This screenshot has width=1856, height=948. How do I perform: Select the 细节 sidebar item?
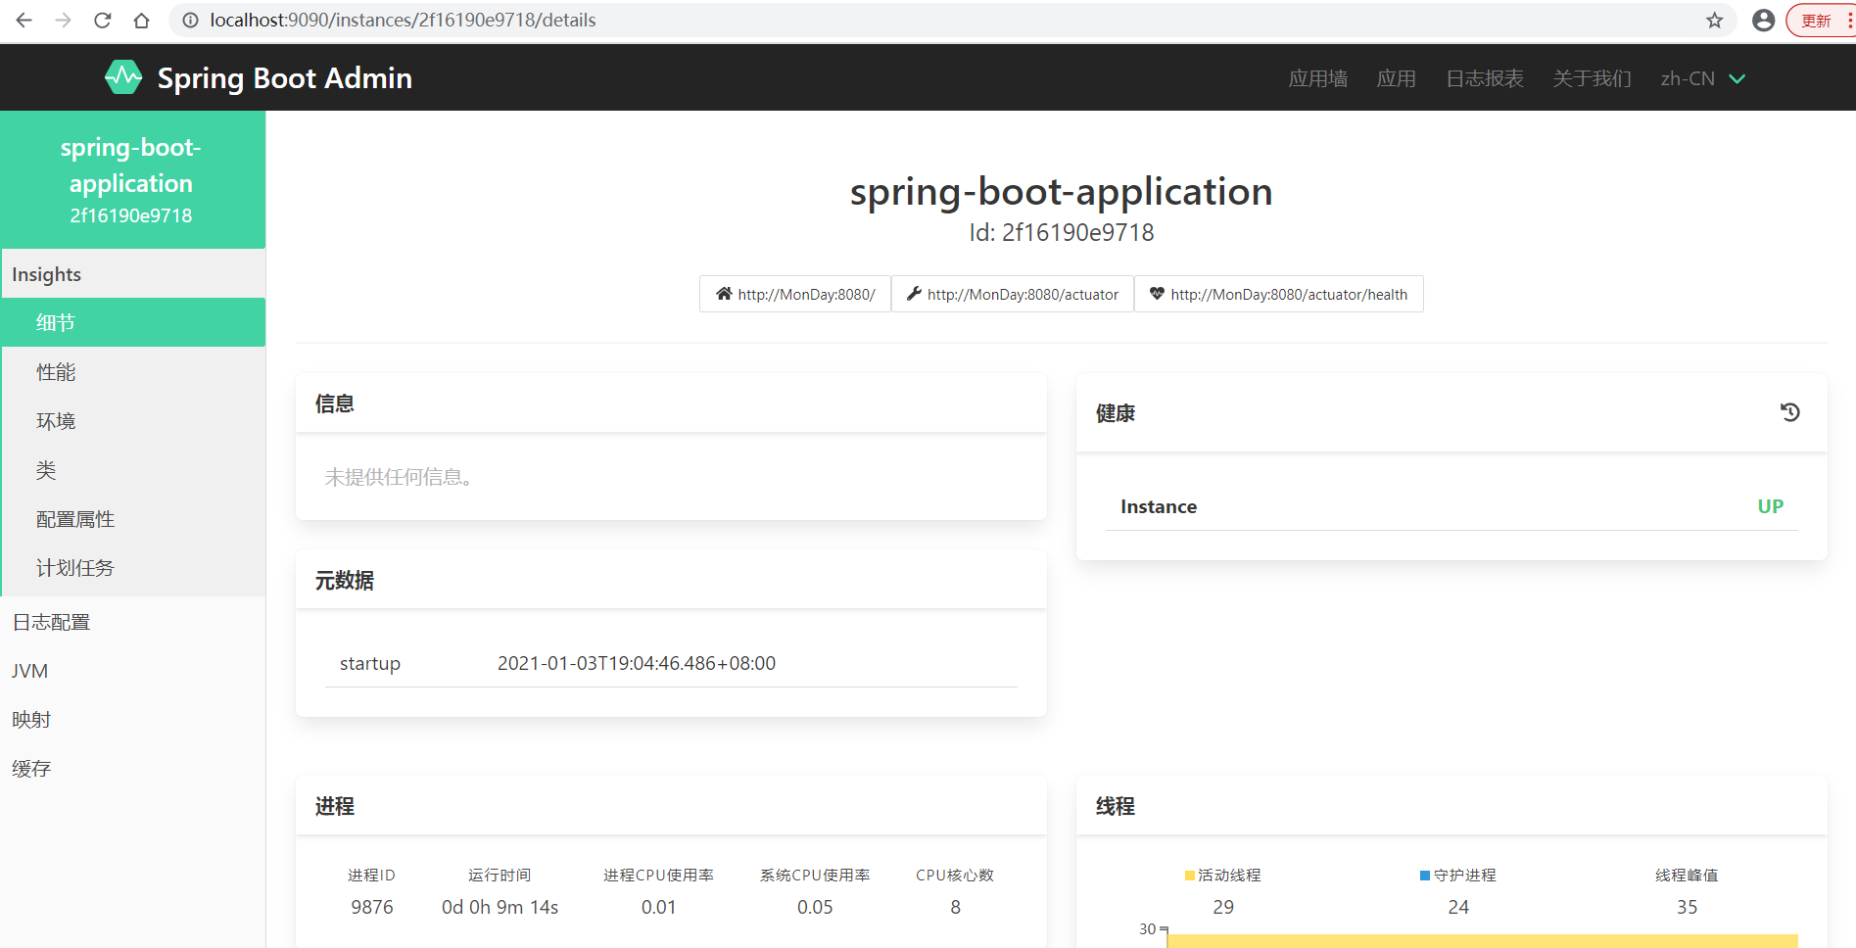click(x=133, y=322)
